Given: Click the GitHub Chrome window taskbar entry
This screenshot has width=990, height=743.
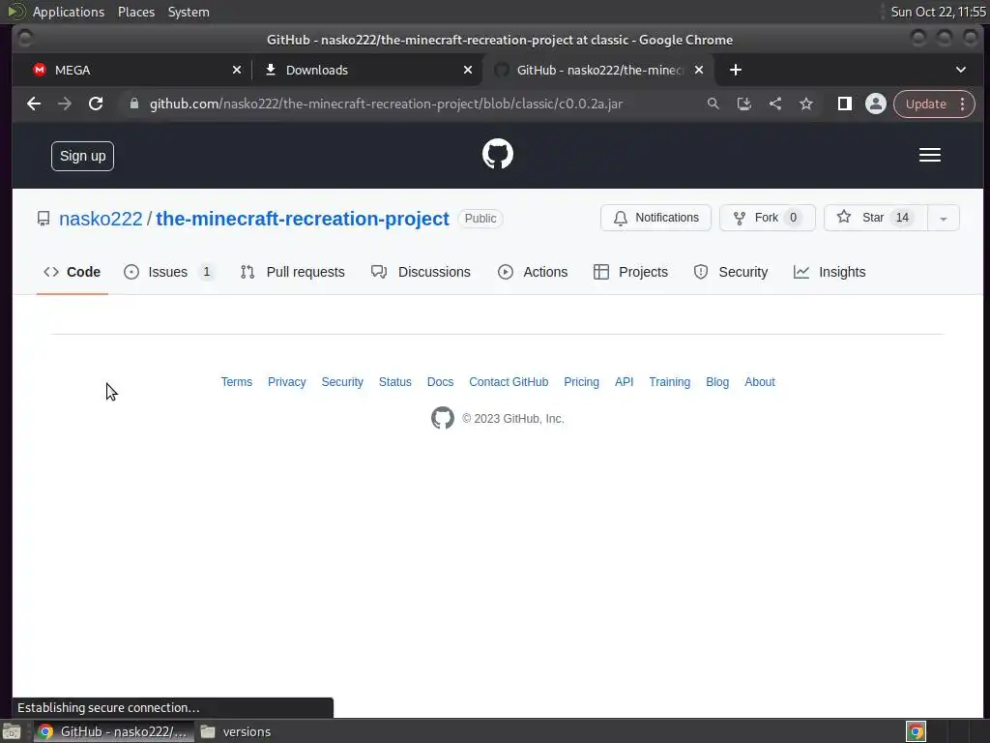Looking at the screenshot, I should (114, 731).
